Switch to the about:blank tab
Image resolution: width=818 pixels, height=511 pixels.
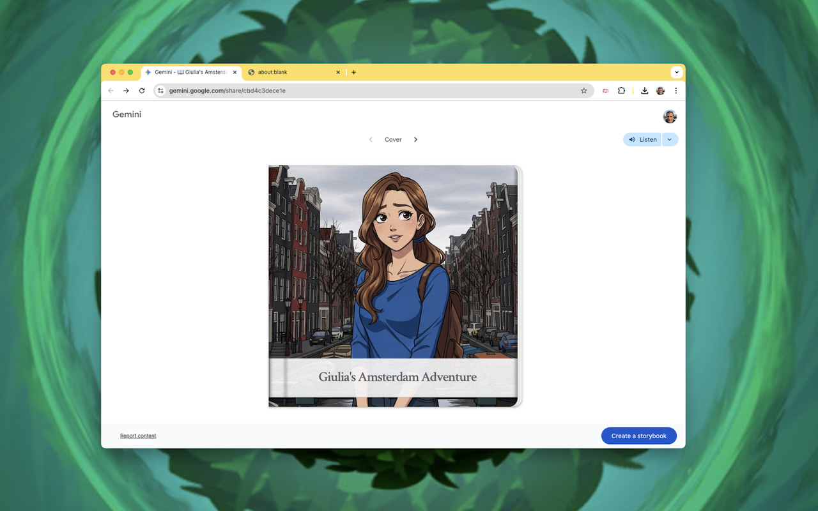pyautogui.click(x=295, y=72)
